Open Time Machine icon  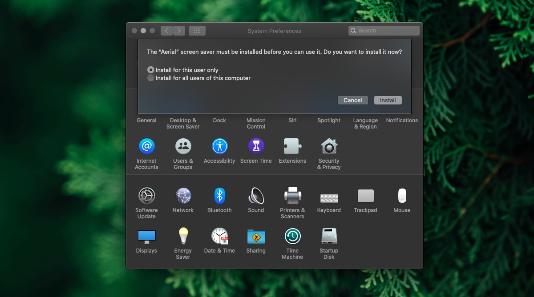tap(292, 236)
